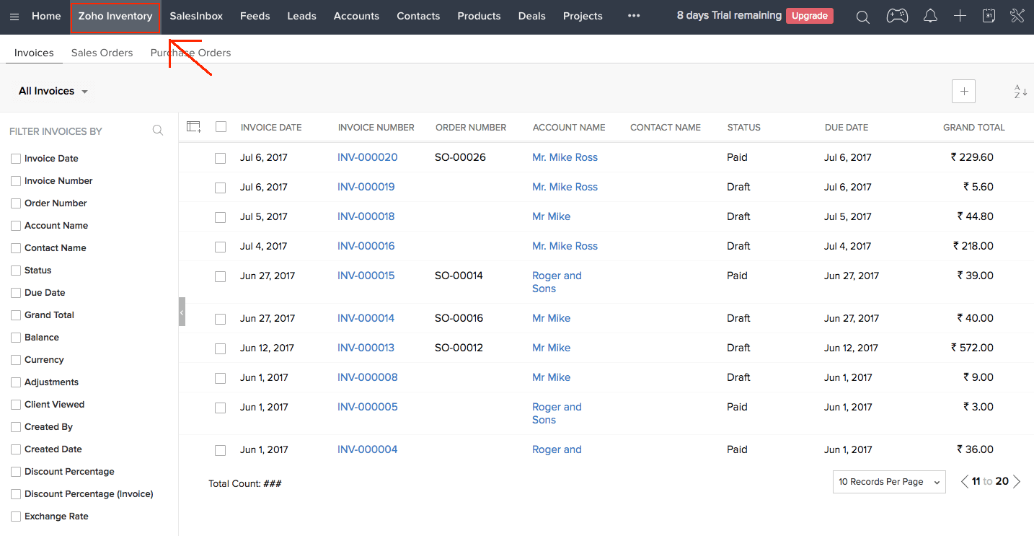Enable the Client Viewed filter checkbox
The image size is (1034, 536).
click(x=16, y=405)
